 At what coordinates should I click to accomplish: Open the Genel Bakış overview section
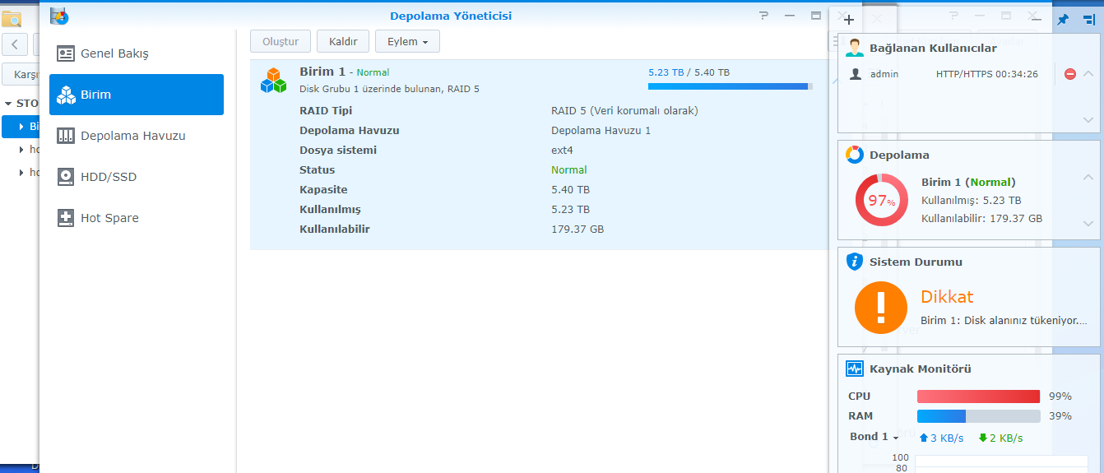[114, 53]
